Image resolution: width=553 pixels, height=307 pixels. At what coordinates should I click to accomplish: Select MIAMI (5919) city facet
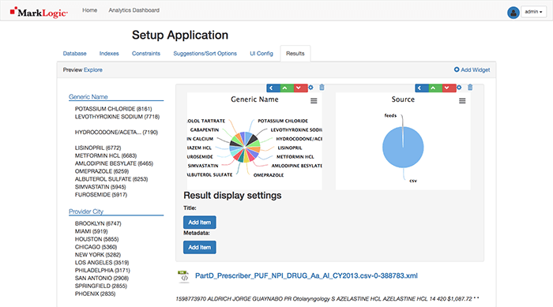coord(92,231)
